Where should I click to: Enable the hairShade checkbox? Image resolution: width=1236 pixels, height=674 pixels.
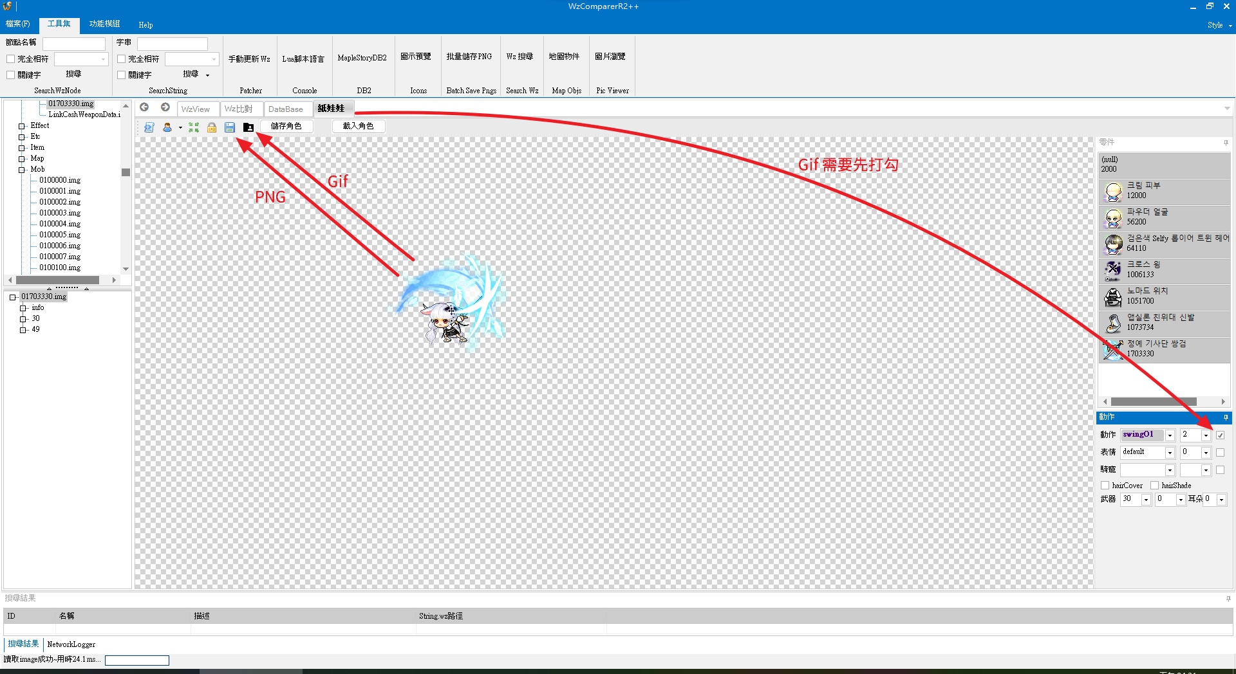[x=1155, y=486]
